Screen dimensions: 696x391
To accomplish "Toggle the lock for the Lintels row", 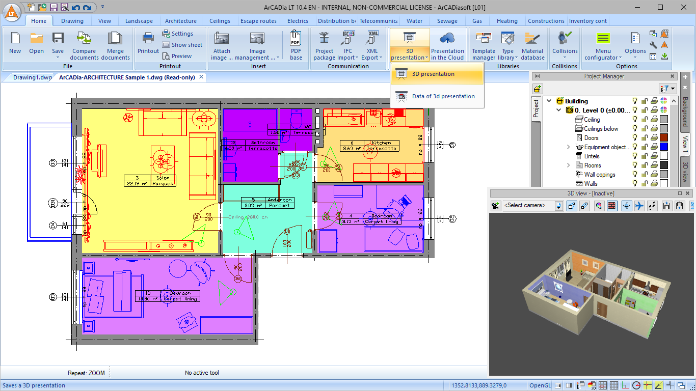I will (645, 156).
